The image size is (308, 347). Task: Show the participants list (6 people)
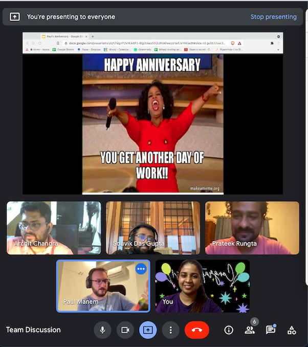point(250,330)
